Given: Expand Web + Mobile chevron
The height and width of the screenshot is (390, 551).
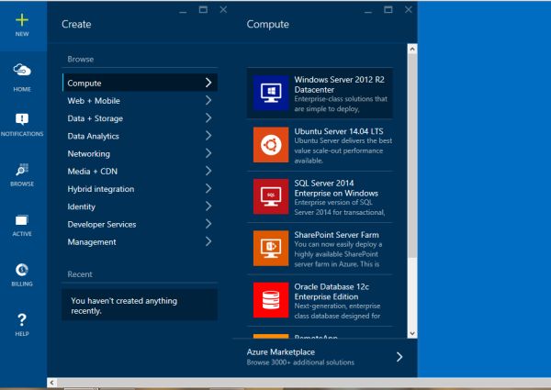Looking at the screenshot, I should [208, 100].
